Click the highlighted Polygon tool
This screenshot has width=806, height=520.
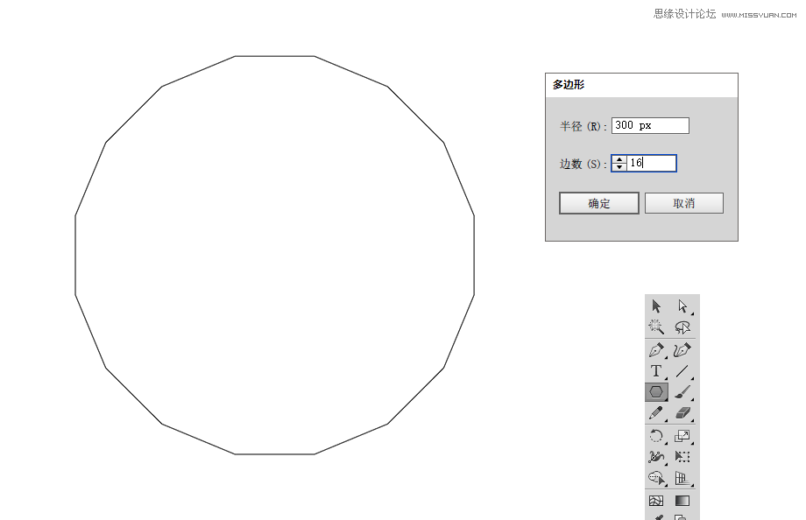tap(657, 392)
